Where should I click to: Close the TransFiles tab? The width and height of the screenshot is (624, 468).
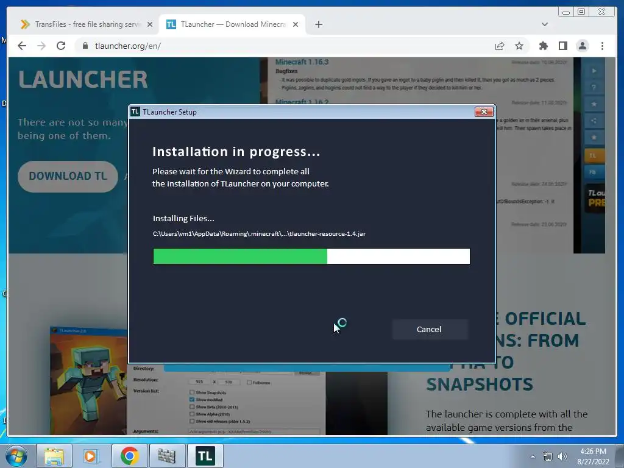click(150, 24)
